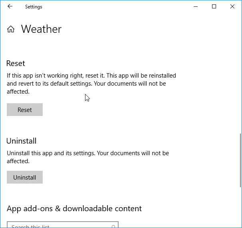Screen dimensions: 242x228
Task: Click the Reset section heading
Action: [16, 63]
